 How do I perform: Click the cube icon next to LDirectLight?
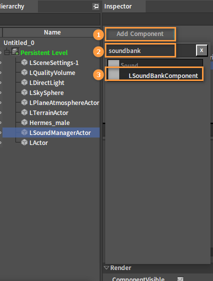(24, 82)
